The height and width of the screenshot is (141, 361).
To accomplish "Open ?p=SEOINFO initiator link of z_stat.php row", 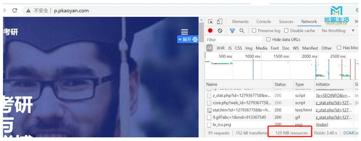I will tap(333, 95).
